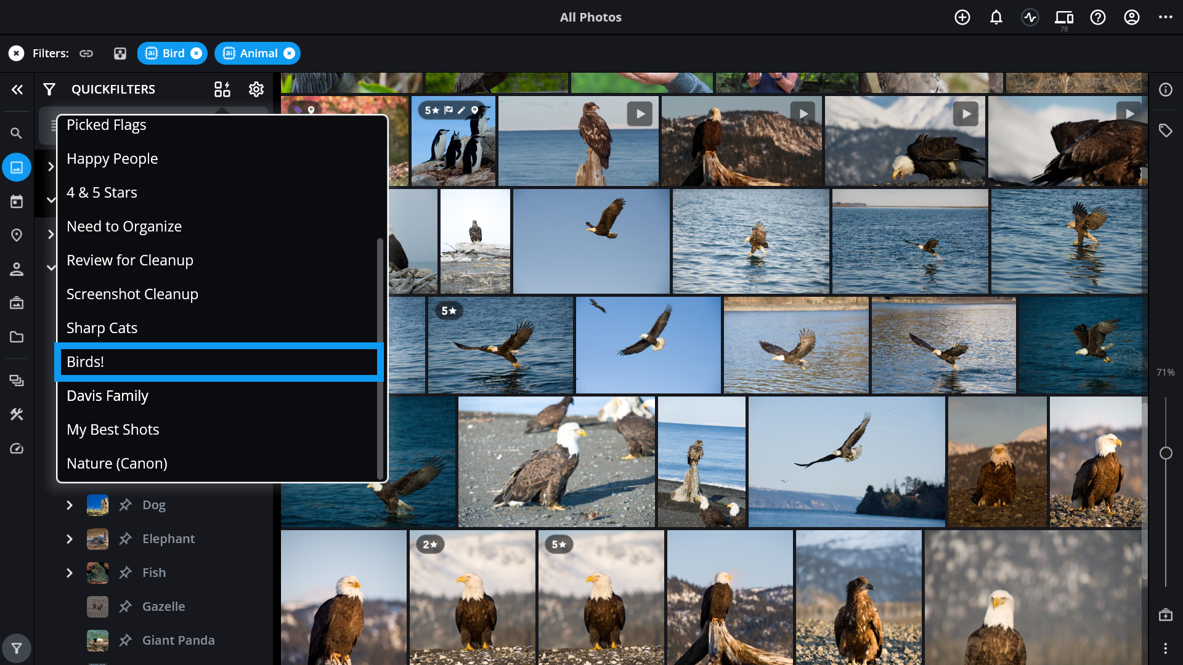1183x665 pixels.
Task: Remove the Bird filter chip
Action: tap(197, 54)
